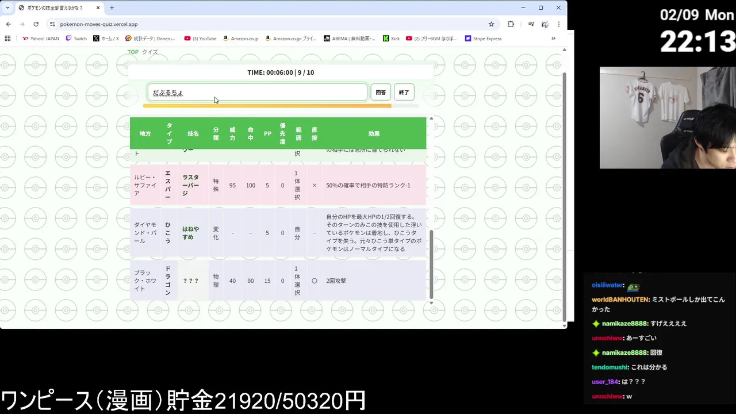Click the table scroll-down arrow
Viewport: 736px width, 414px height.
pos(431,302)
